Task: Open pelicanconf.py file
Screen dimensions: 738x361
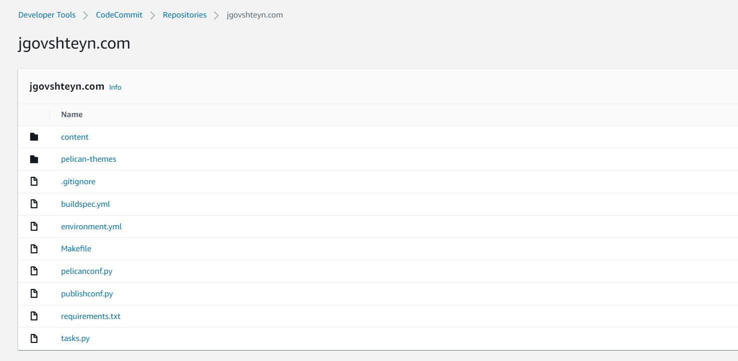Action: [87, 271]
